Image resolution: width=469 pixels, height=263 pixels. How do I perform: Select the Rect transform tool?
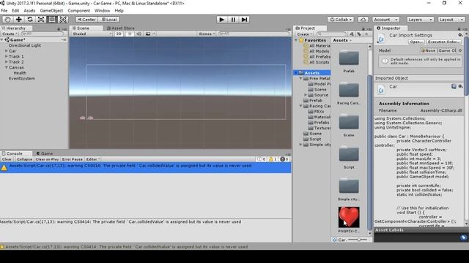pos(52,20)
